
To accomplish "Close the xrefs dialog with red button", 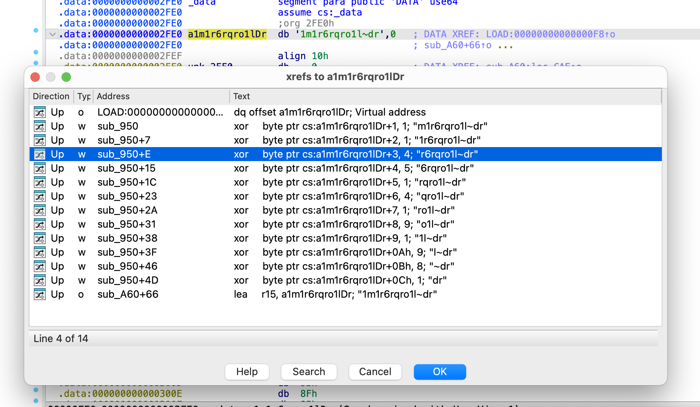I will click(35, 77).
